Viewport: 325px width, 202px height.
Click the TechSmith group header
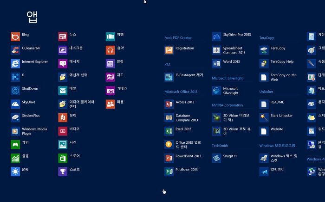[x=220, y=146]
